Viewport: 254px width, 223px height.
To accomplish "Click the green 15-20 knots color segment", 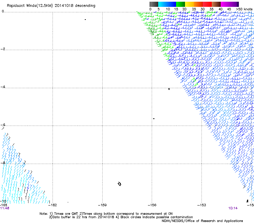I will [x=181, y=4].
